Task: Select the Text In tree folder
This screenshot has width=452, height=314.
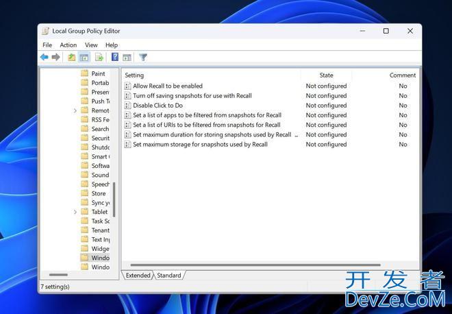Action: (x=100, y=239)
